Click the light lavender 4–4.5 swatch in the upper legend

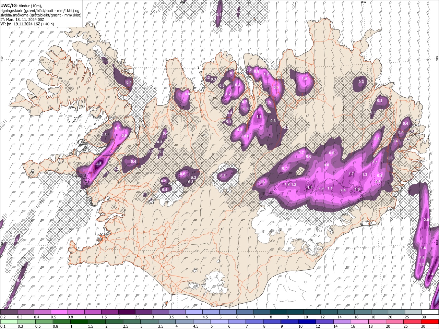(x=194, y=312)
